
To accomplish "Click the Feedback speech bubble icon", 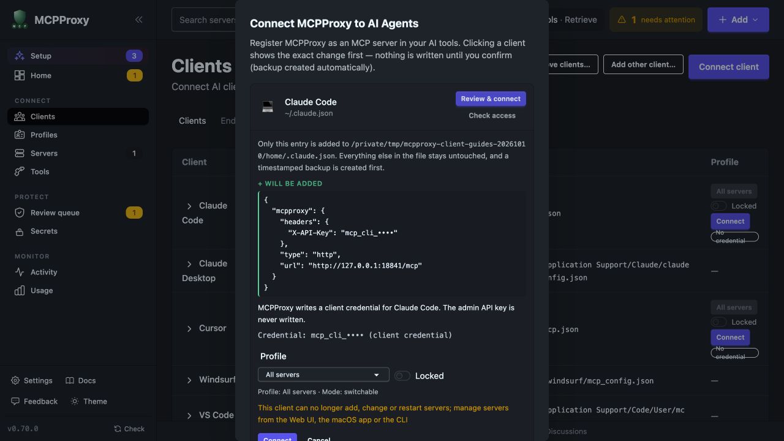I will pos(15,401).
